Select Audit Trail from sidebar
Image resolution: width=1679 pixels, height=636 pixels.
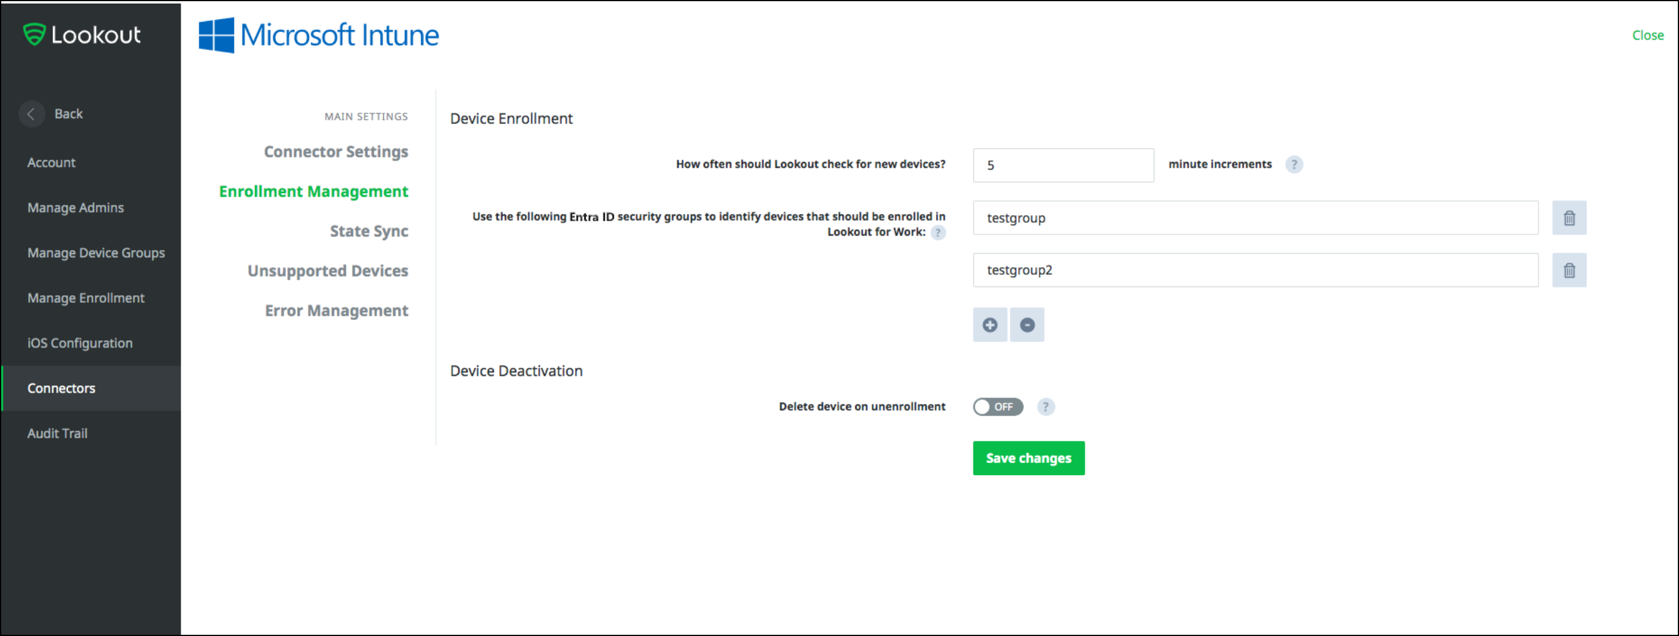point(58,433)
